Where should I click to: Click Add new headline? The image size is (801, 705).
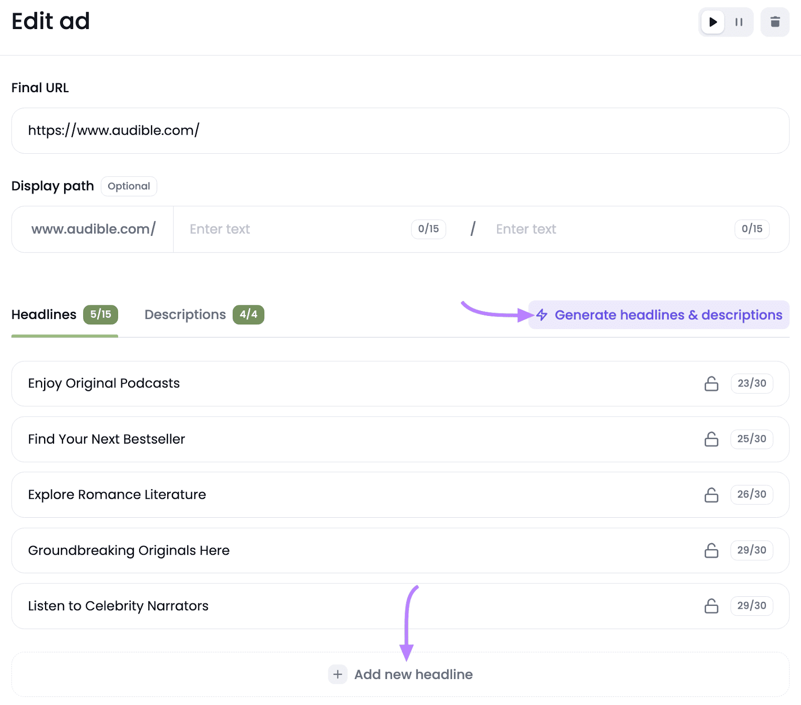tap(400, 674)
